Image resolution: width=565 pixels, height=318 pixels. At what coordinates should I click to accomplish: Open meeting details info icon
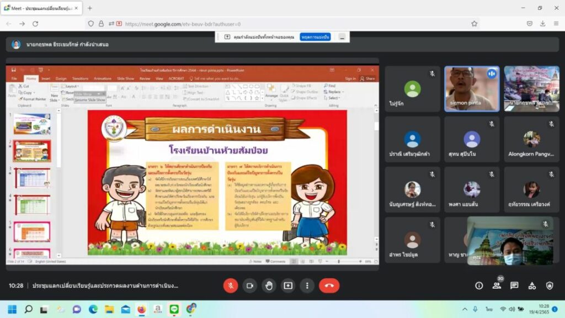click(479, 285)
